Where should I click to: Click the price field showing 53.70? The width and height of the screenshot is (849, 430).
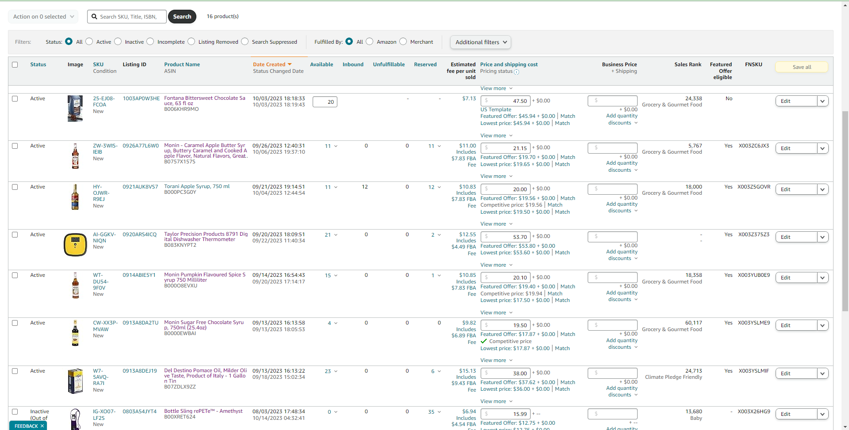(x=505, y=237)
